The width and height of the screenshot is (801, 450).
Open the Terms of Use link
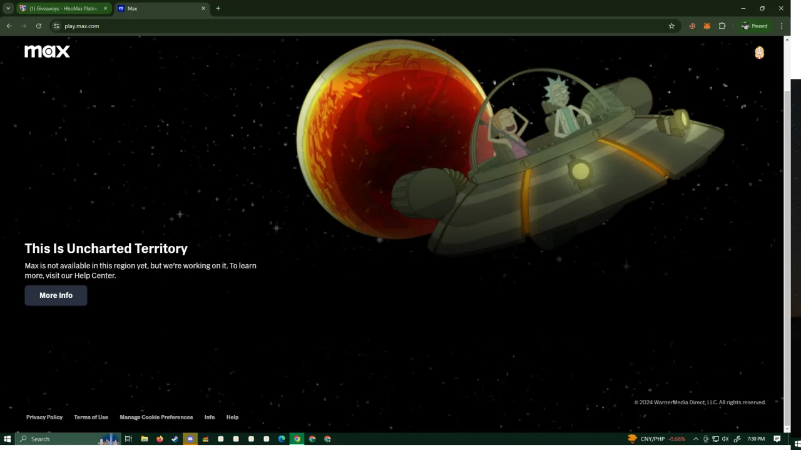91,417
